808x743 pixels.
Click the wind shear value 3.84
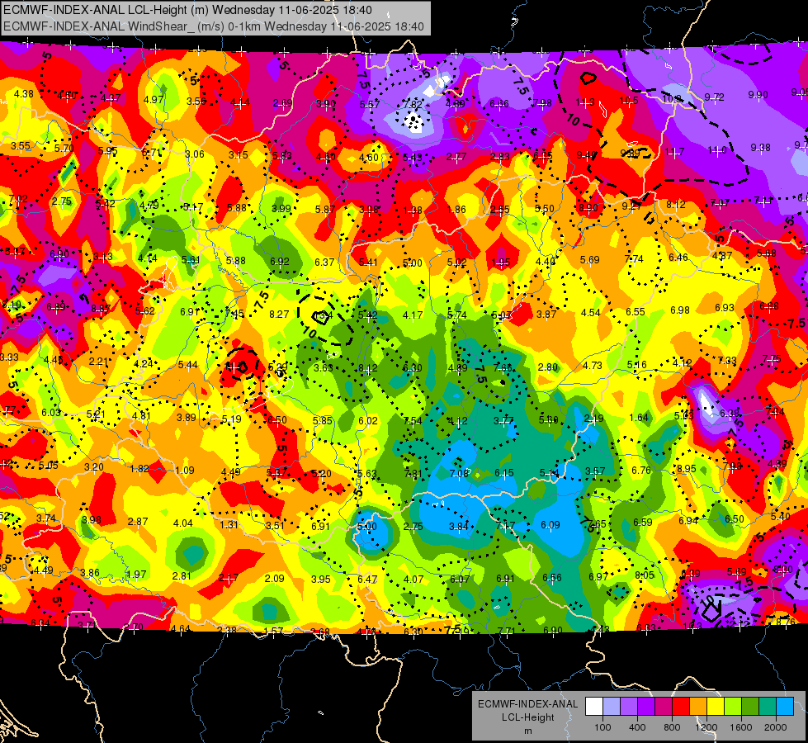459,527
